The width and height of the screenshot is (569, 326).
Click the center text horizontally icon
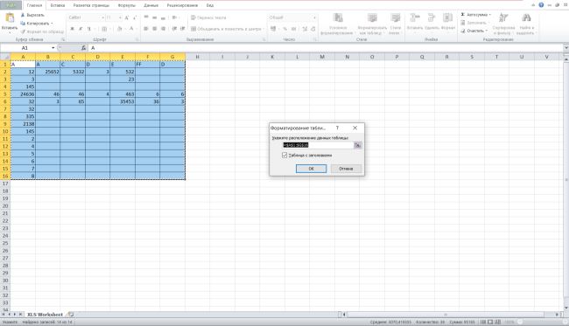tap(155, 29)
